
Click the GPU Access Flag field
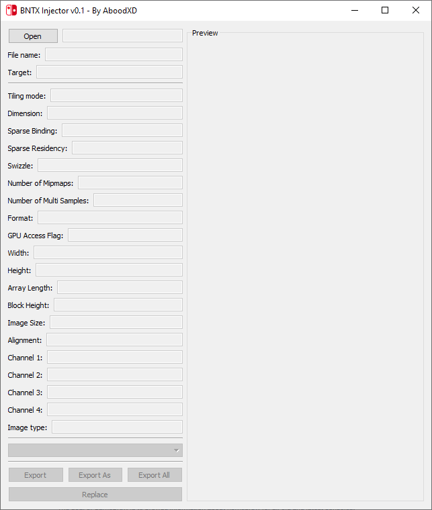[125, 236]
